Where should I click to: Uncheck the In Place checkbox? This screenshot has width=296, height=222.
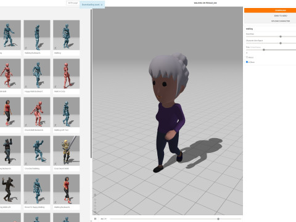pyautogui.click(x=247, y=62)
